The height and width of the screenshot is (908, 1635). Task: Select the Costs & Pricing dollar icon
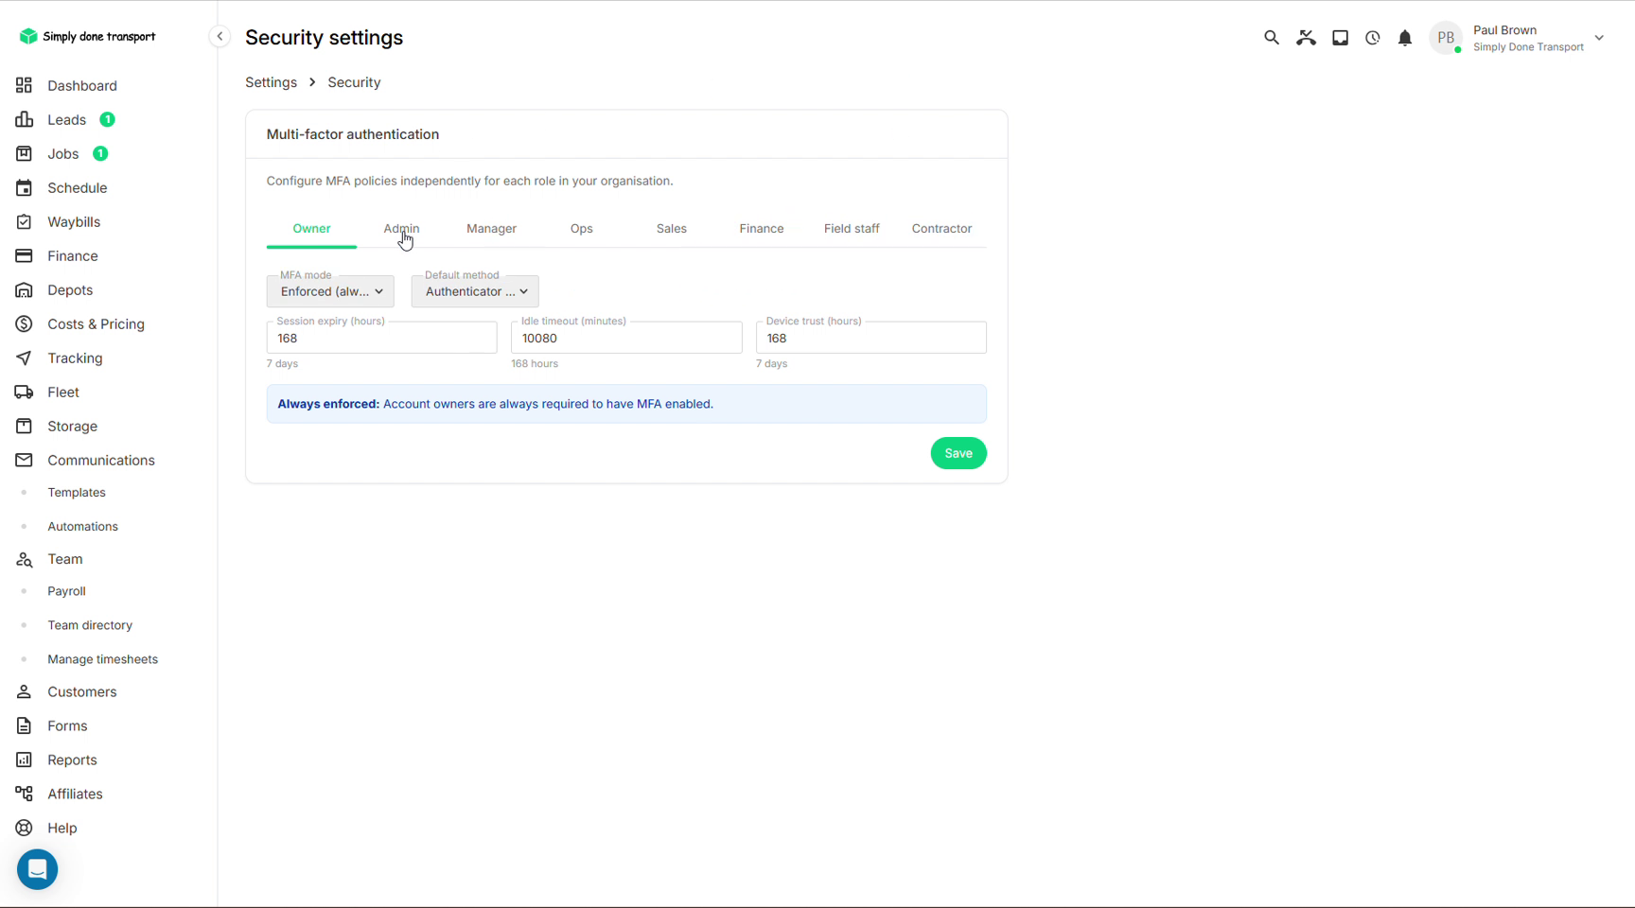pos(24,323)
